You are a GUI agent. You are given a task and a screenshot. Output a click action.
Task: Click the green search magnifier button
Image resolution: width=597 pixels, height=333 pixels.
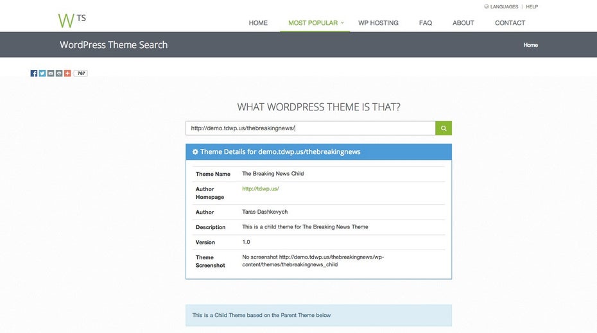coord(444,128)
